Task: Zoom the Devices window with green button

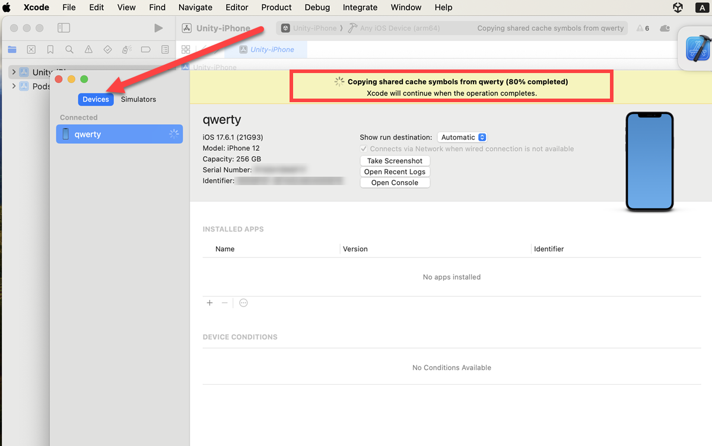Action: (84, 79)
